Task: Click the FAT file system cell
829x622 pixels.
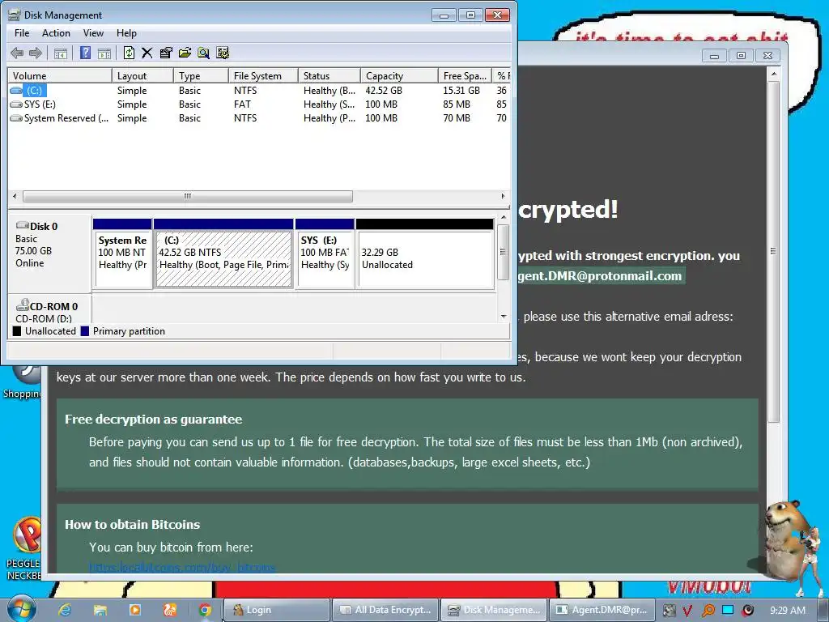Action: coord(242,104)
